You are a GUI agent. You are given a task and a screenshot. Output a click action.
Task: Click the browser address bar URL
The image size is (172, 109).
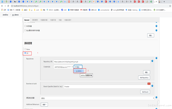pyautogui.click(x=26, y=6)
